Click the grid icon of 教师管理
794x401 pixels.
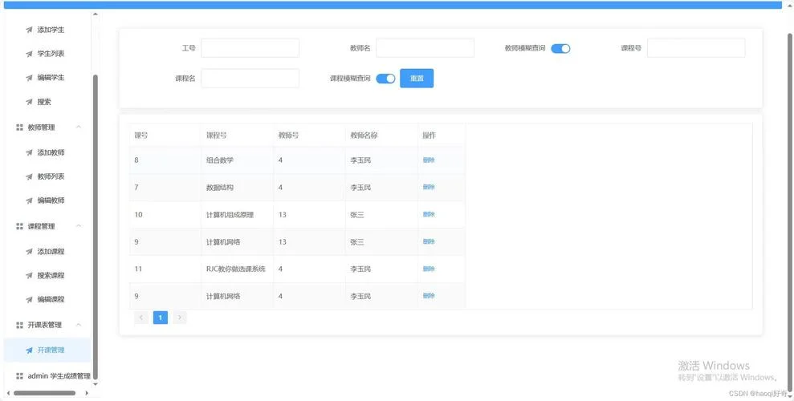click(20, 128)
